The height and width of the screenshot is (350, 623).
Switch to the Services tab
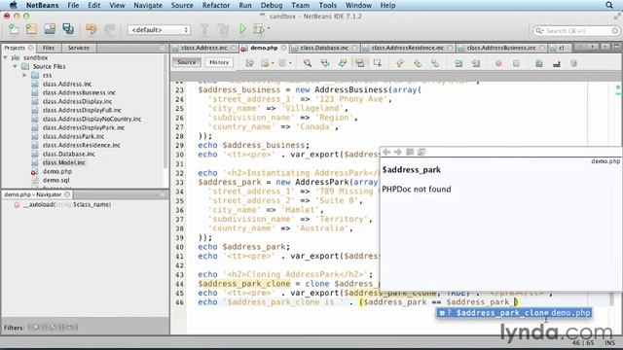(x=79, y=48)
